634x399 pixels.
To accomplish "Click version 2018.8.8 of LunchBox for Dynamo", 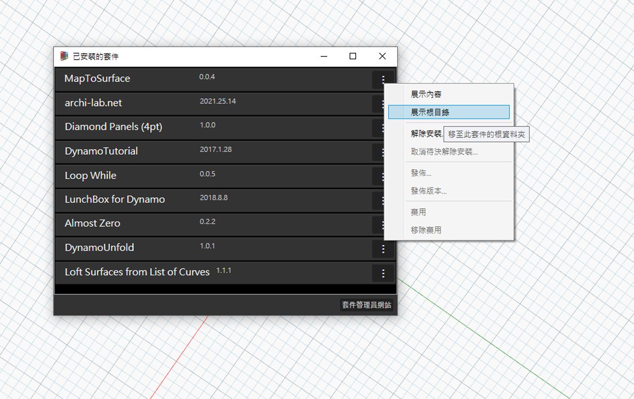I will coord(213,198).
